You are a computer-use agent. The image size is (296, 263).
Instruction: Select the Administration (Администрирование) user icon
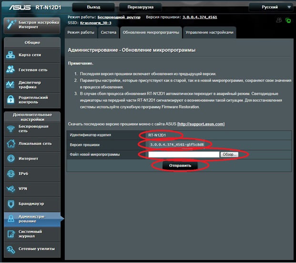pos(11,219)
